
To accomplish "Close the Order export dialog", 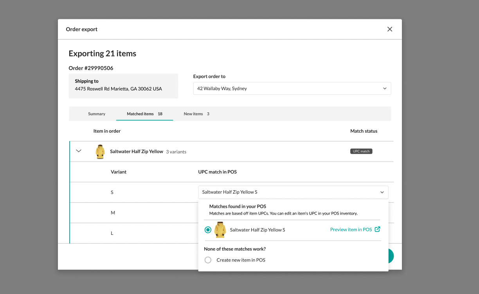I will pyautogui.click(x=389, y=29).
